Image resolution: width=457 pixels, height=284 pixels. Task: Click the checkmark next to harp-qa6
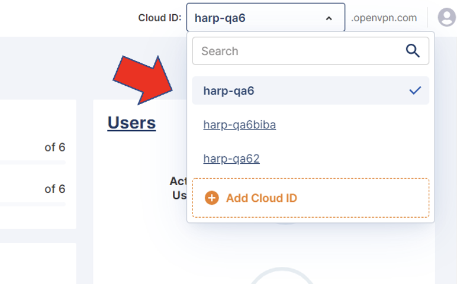click(415, 91)
